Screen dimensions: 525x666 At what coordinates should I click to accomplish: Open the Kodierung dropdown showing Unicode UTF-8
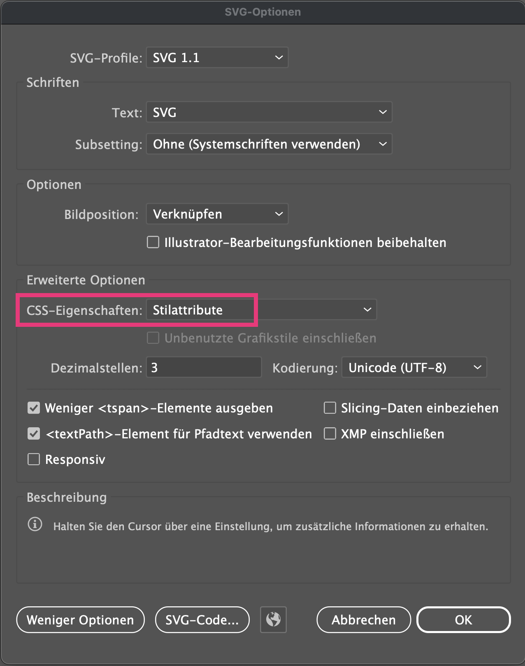(413, 367)
